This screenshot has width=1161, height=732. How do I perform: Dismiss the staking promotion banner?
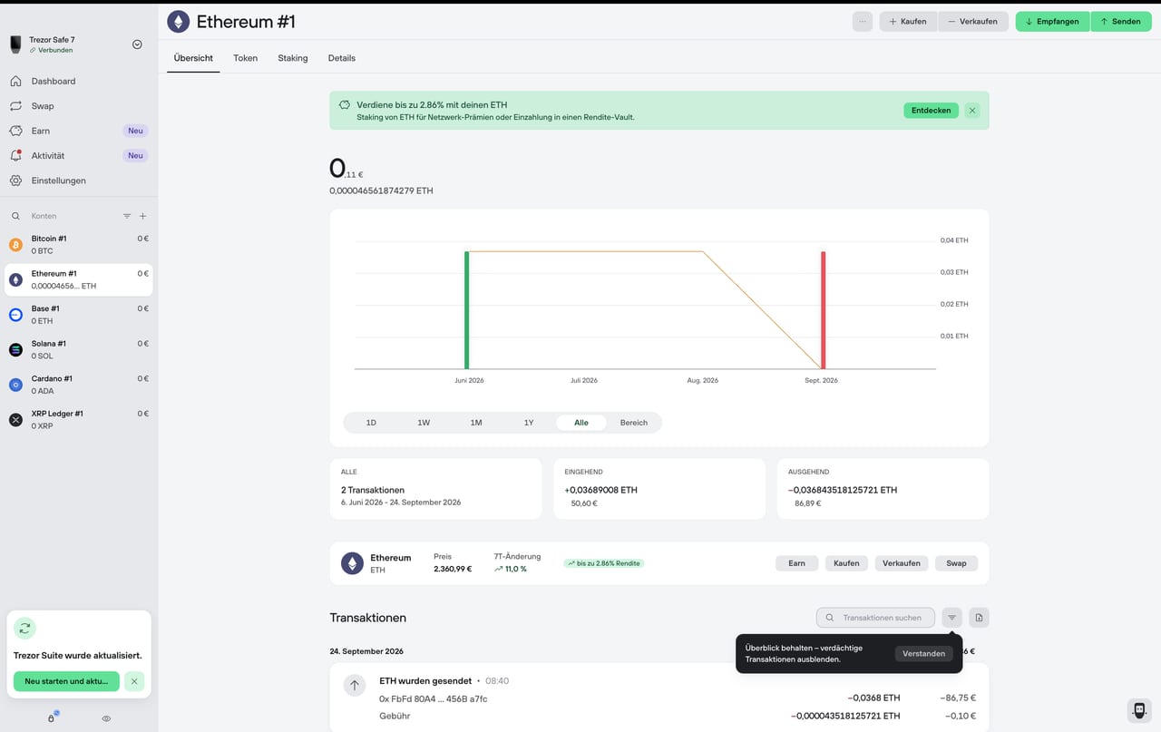point(972,110)
